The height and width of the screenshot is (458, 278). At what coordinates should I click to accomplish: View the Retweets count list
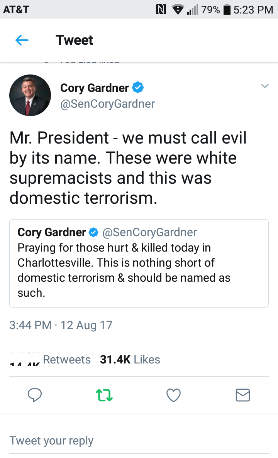pyautogui.click(x=66, y=360)
